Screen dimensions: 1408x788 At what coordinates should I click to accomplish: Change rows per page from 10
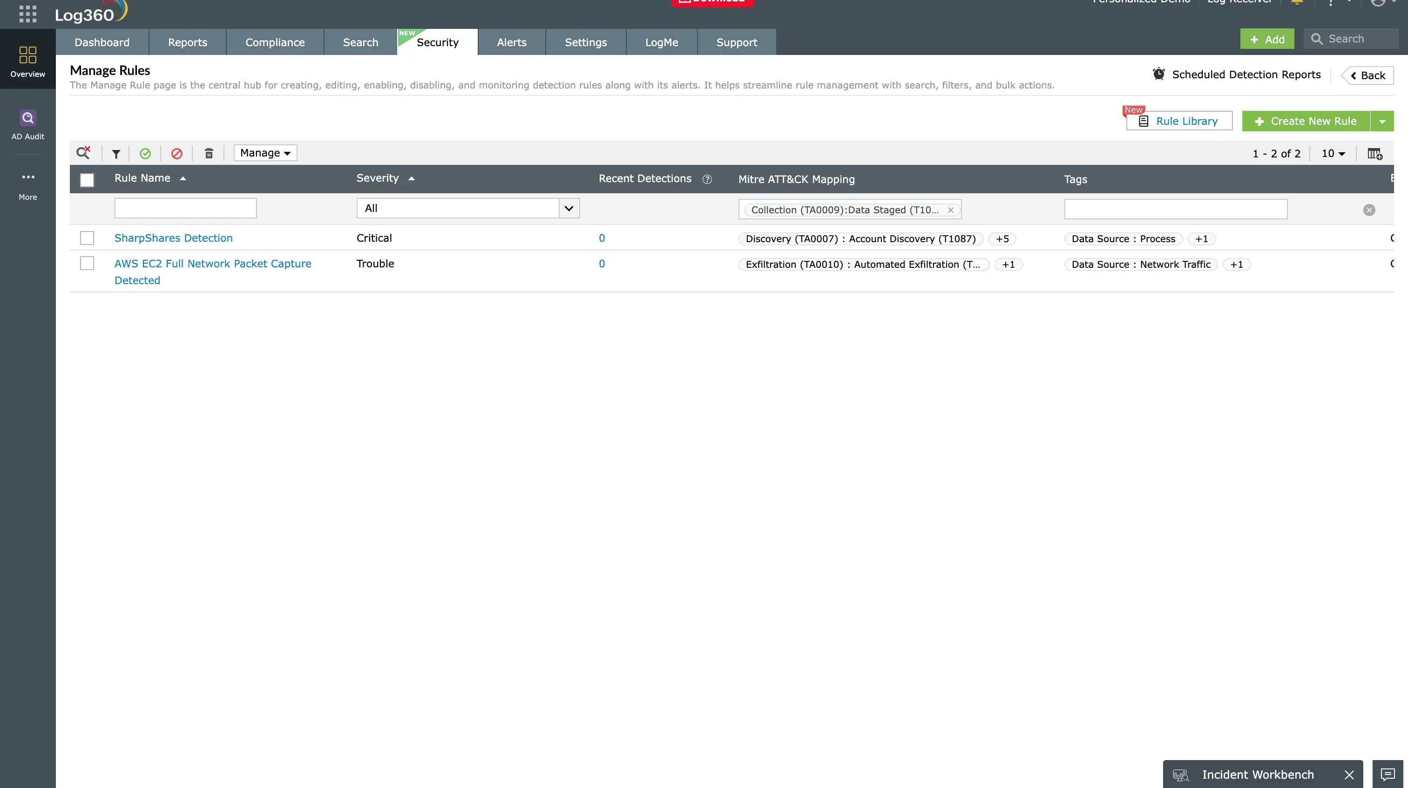pos(1333,153)
